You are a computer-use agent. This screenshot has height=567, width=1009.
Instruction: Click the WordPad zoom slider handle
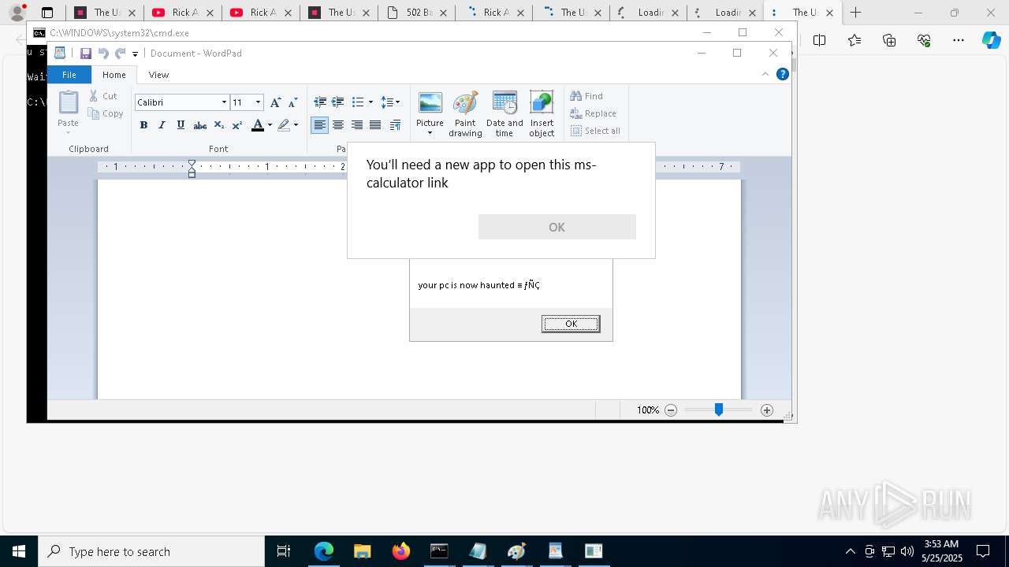[718, 409]
